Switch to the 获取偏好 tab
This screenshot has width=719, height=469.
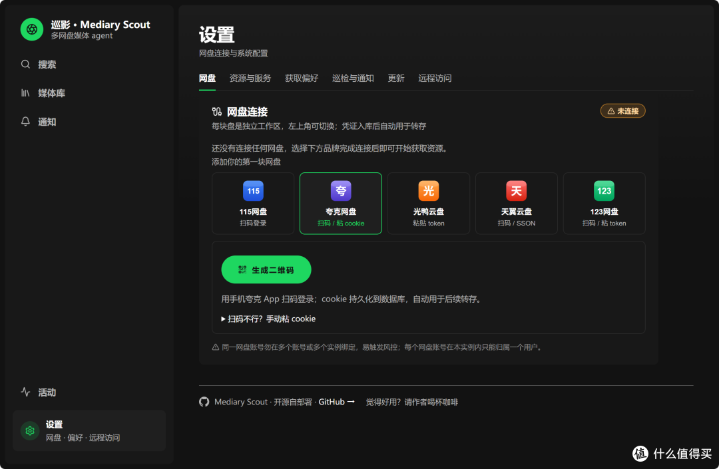pos(302,78)
